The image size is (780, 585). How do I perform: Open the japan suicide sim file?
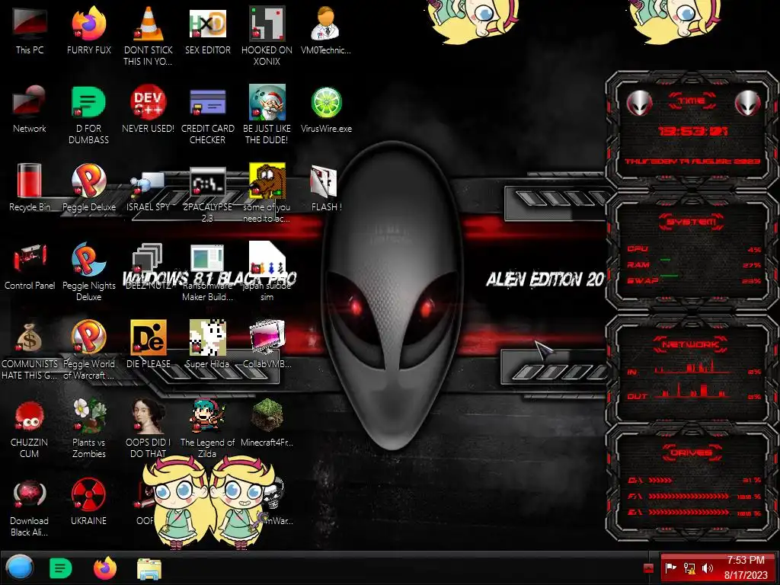point(267,272)
